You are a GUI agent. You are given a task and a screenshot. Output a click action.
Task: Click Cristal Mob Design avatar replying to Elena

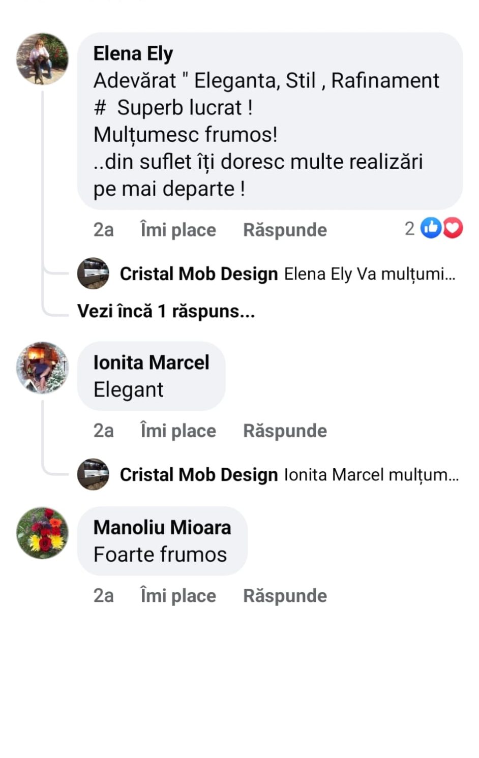[x=93, y=274]
